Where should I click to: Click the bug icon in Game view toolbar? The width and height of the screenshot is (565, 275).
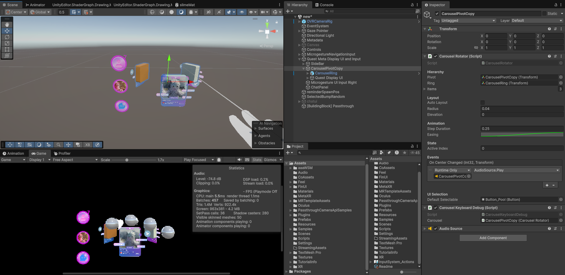[x=219, y=160]
